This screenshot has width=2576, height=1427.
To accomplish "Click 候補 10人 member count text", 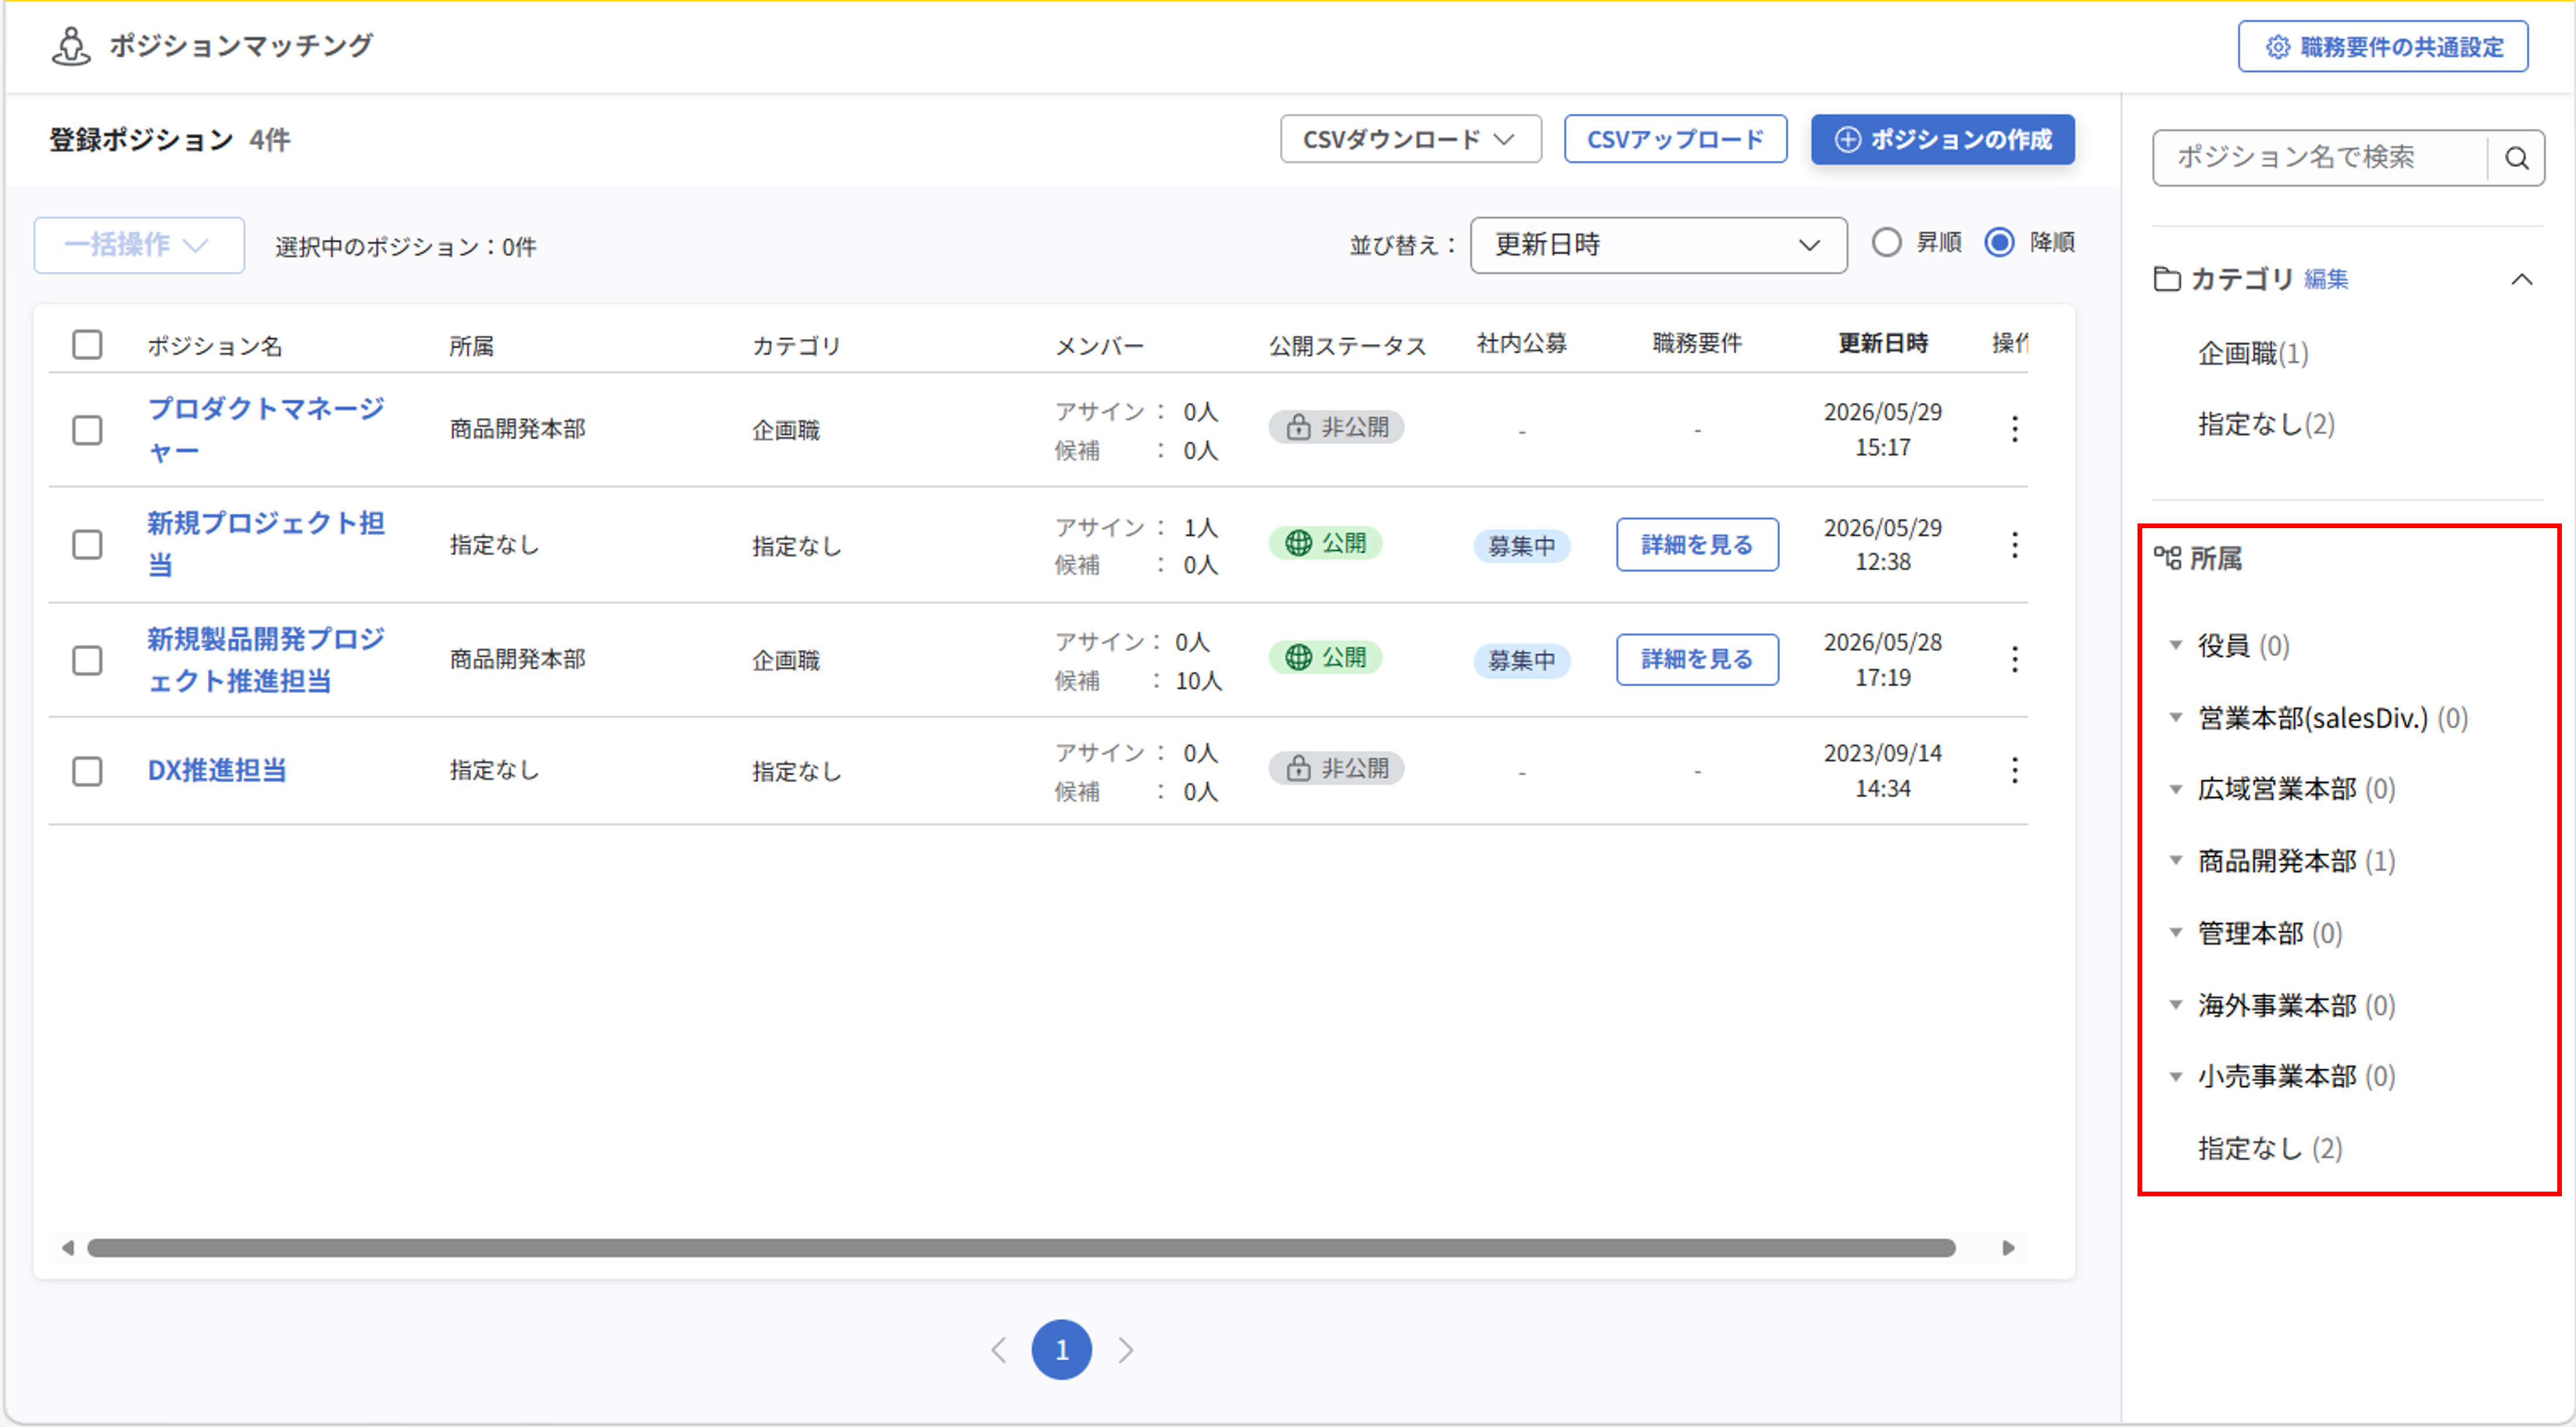I will (1138, 681).
